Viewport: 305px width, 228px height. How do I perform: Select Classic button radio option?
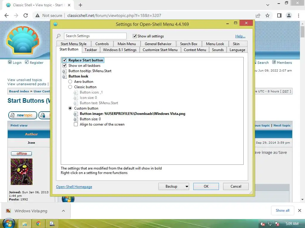(x=70, y=87)
